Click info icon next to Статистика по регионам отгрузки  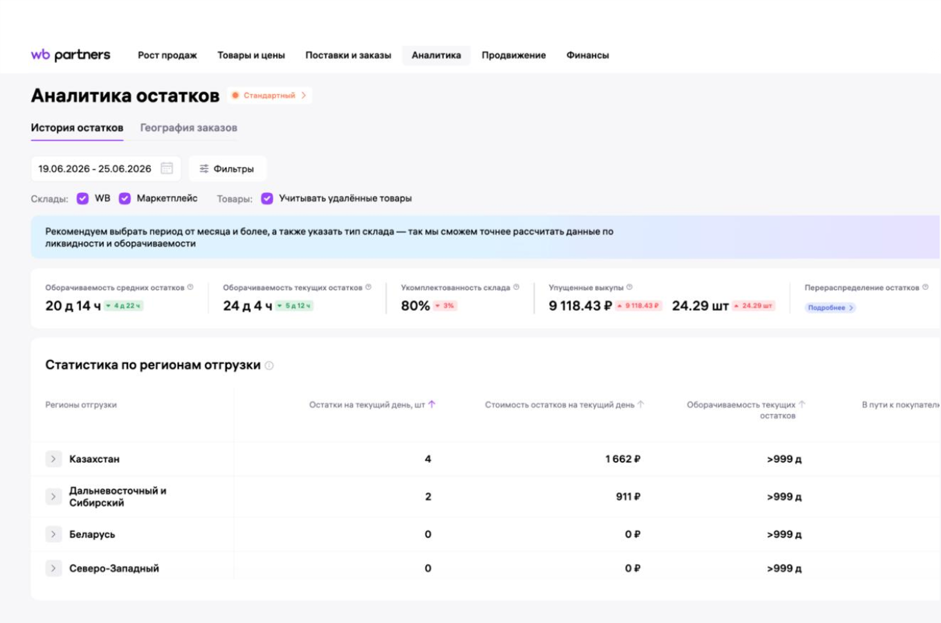tap(269, 365)
